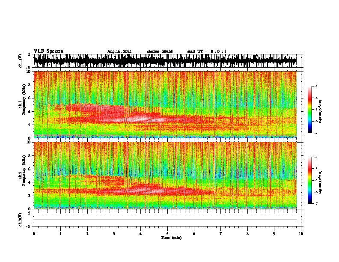
Task: Click the -7 value below ch.2 colorbar
Action: 316,203
